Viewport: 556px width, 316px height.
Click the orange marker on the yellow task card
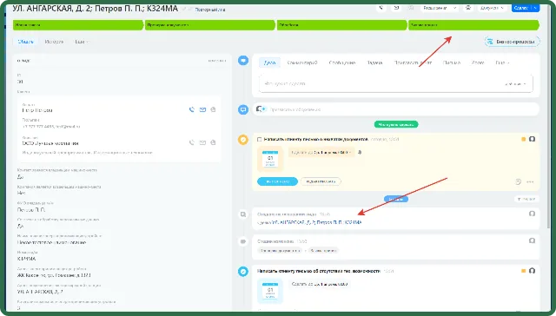[x=523, y=139]
